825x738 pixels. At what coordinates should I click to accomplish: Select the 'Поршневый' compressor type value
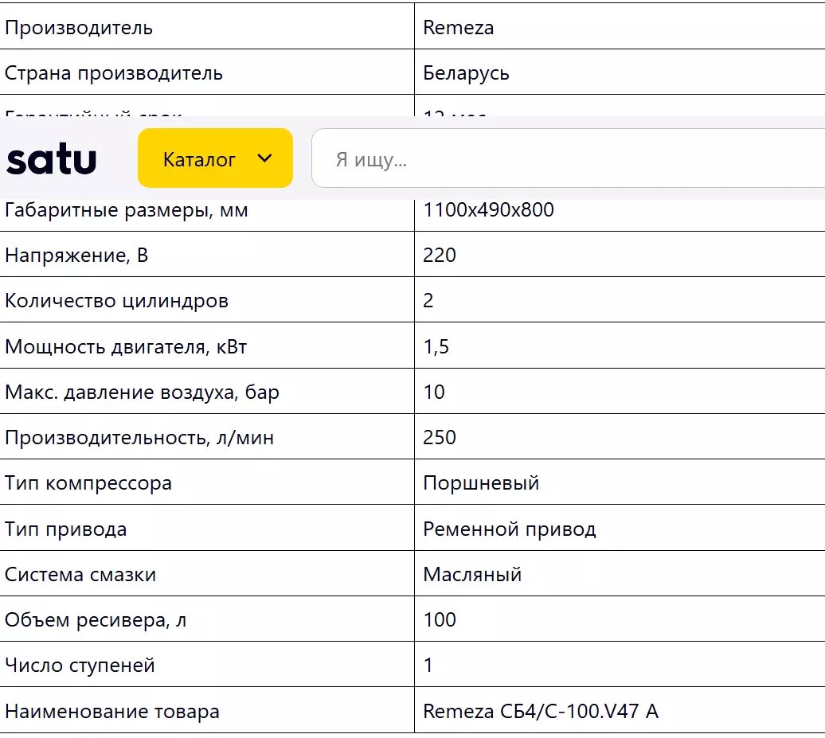482,483
